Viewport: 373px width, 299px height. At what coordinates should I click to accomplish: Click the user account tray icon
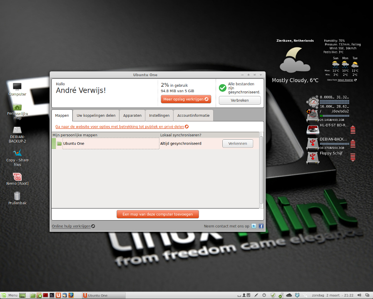(244, 295)
